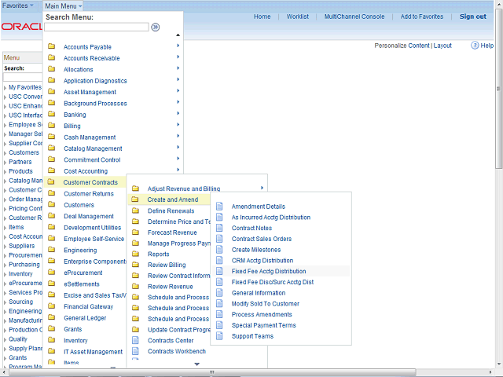Click the Contract Notes document icon
The image size is (503, 377).
pos(220,228)
